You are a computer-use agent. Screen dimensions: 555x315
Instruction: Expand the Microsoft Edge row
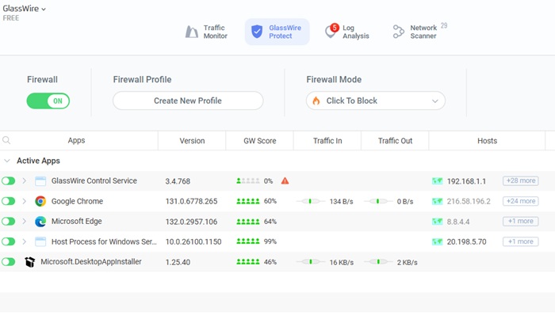(x=24, y=222)
